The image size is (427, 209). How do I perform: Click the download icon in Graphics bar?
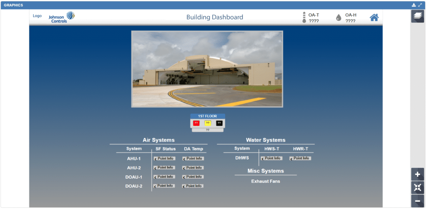click(414, 5)
